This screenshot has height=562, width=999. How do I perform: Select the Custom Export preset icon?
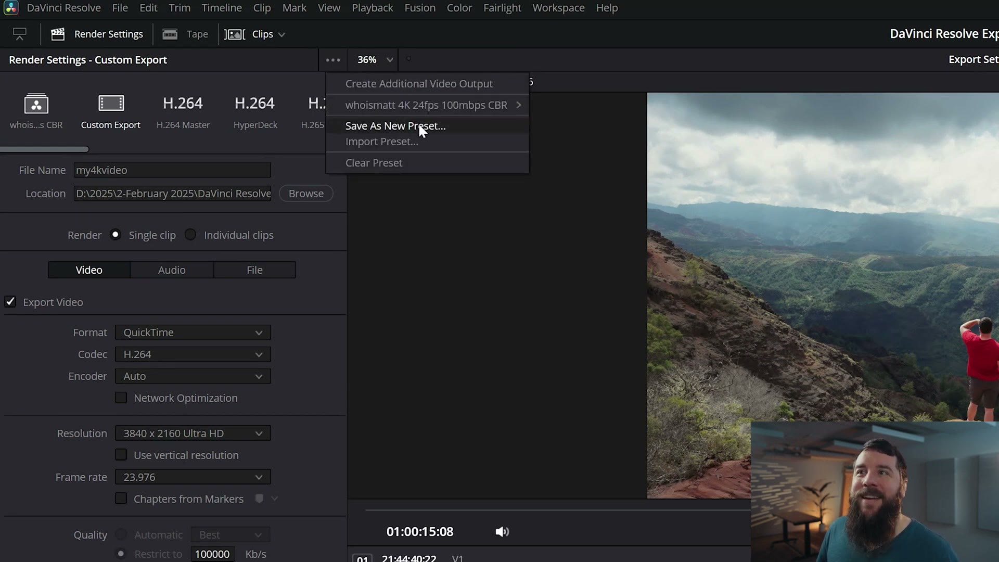[111, 103]
